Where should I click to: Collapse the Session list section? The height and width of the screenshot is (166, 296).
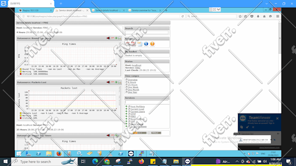click(x=239, y=133)
